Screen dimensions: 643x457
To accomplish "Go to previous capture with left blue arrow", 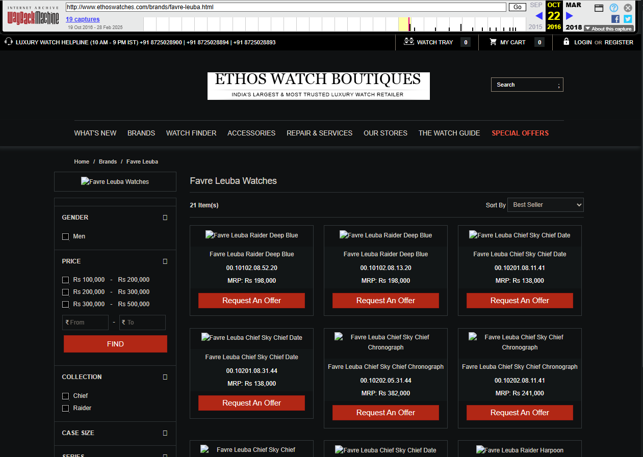I will coord(539,16).
